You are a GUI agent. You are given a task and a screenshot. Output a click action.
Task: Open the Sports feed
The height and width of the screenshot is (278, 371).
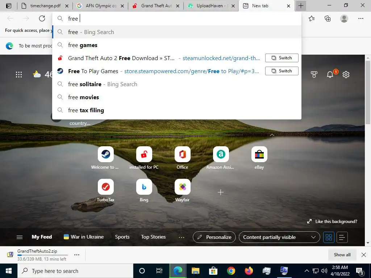tap(122, 237)
